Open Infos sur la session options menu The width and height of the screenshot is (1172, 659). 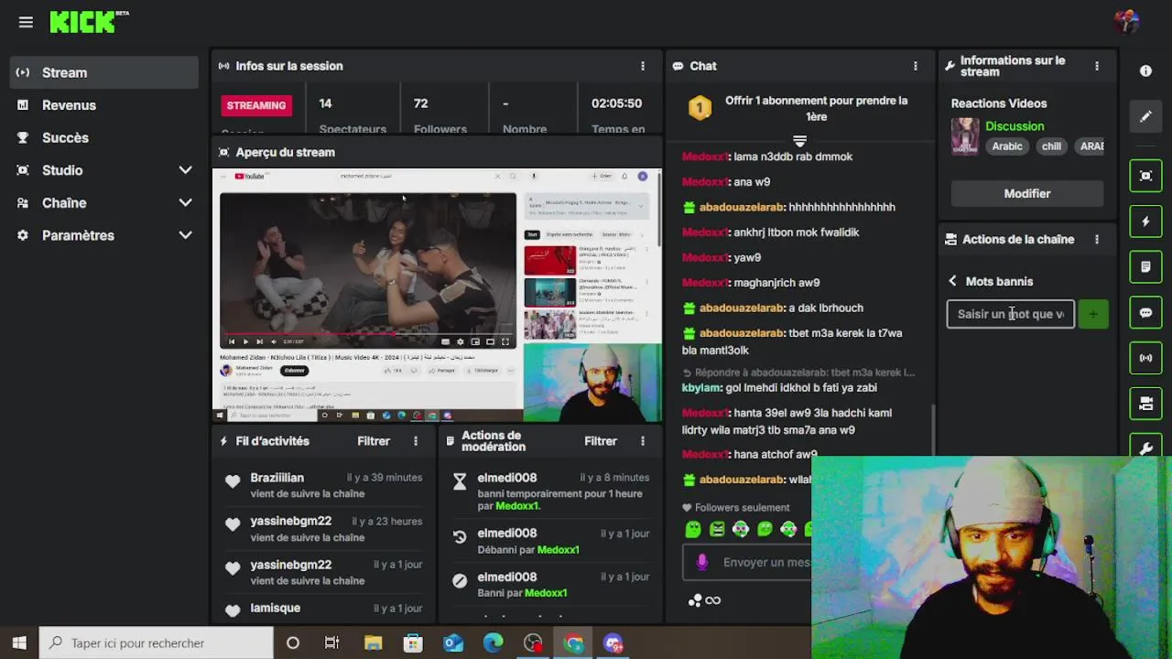tap(643, 66)
